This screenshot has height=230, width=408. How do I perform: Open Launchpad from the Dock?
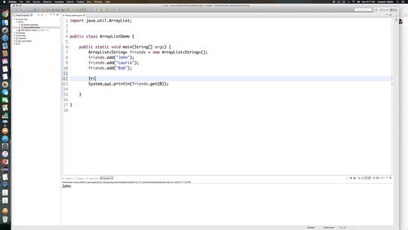tap(5, 31)
